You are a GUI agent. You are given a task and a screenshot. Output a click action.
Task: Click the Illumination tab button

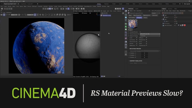click(x=132, y=18)
